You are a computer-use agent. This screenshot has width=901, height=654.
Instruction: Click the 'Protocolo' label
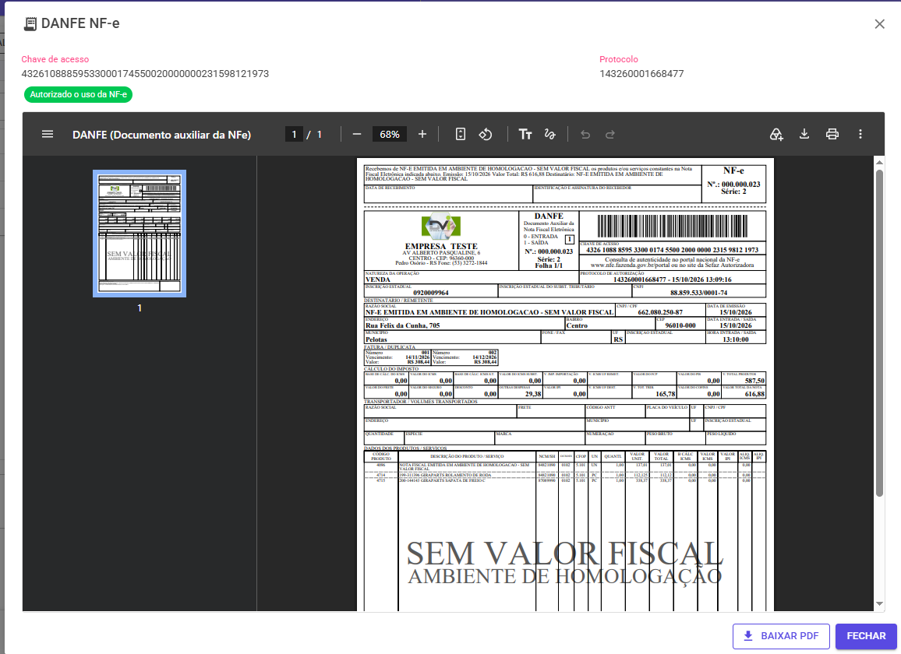coord(618,59)
